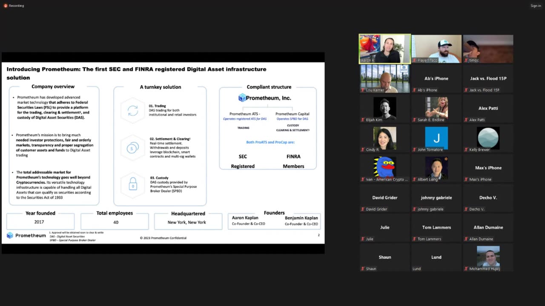Click muted mic icon beside Cindy R

pyautogui.click(x=363, y=150)
